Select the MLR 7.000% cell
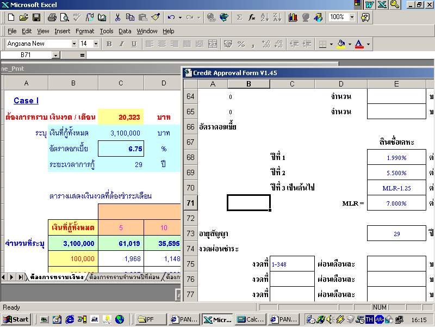 (x=396, y=203)
